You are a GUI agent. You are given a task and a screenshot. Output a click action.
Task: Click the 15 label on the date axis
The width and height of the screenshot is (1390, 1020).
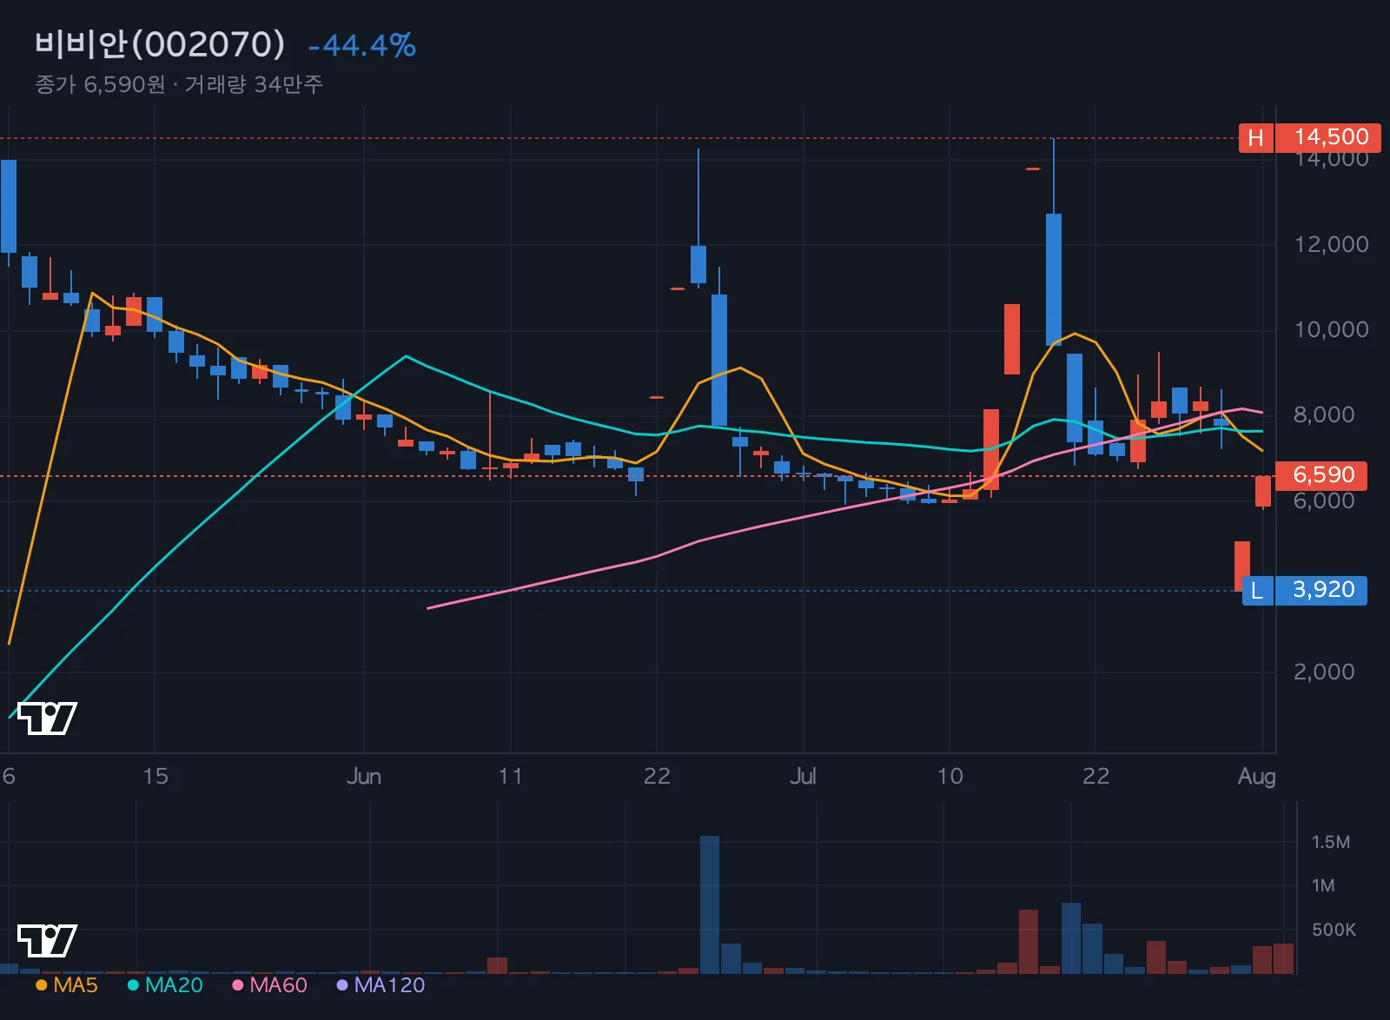pyautogui.click(x=156, y=776)
